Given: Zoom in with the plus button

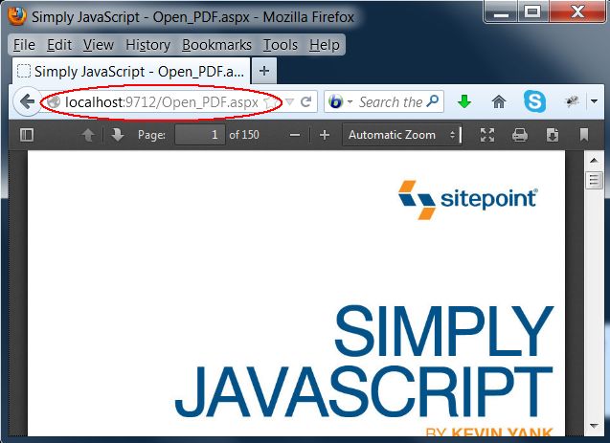Looking at the screenshot, I should (325, 135).
